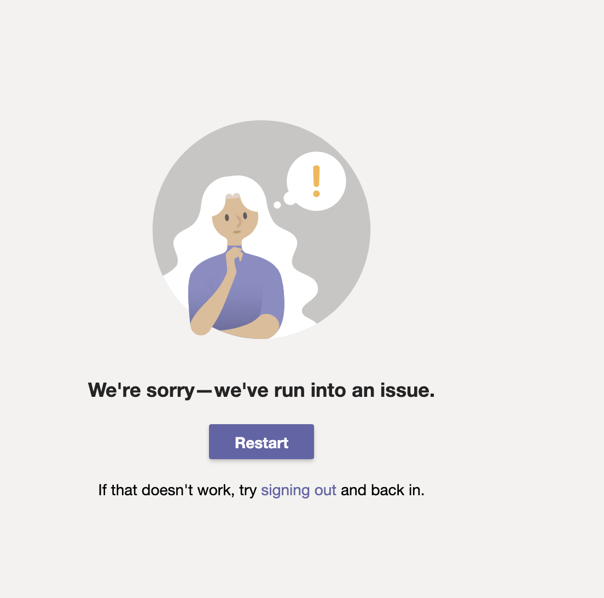Image resolution: width=604 pixels, height=598 pixels.
Task: Click the yellow exclamation mark icon
Action: pos(316,181)
